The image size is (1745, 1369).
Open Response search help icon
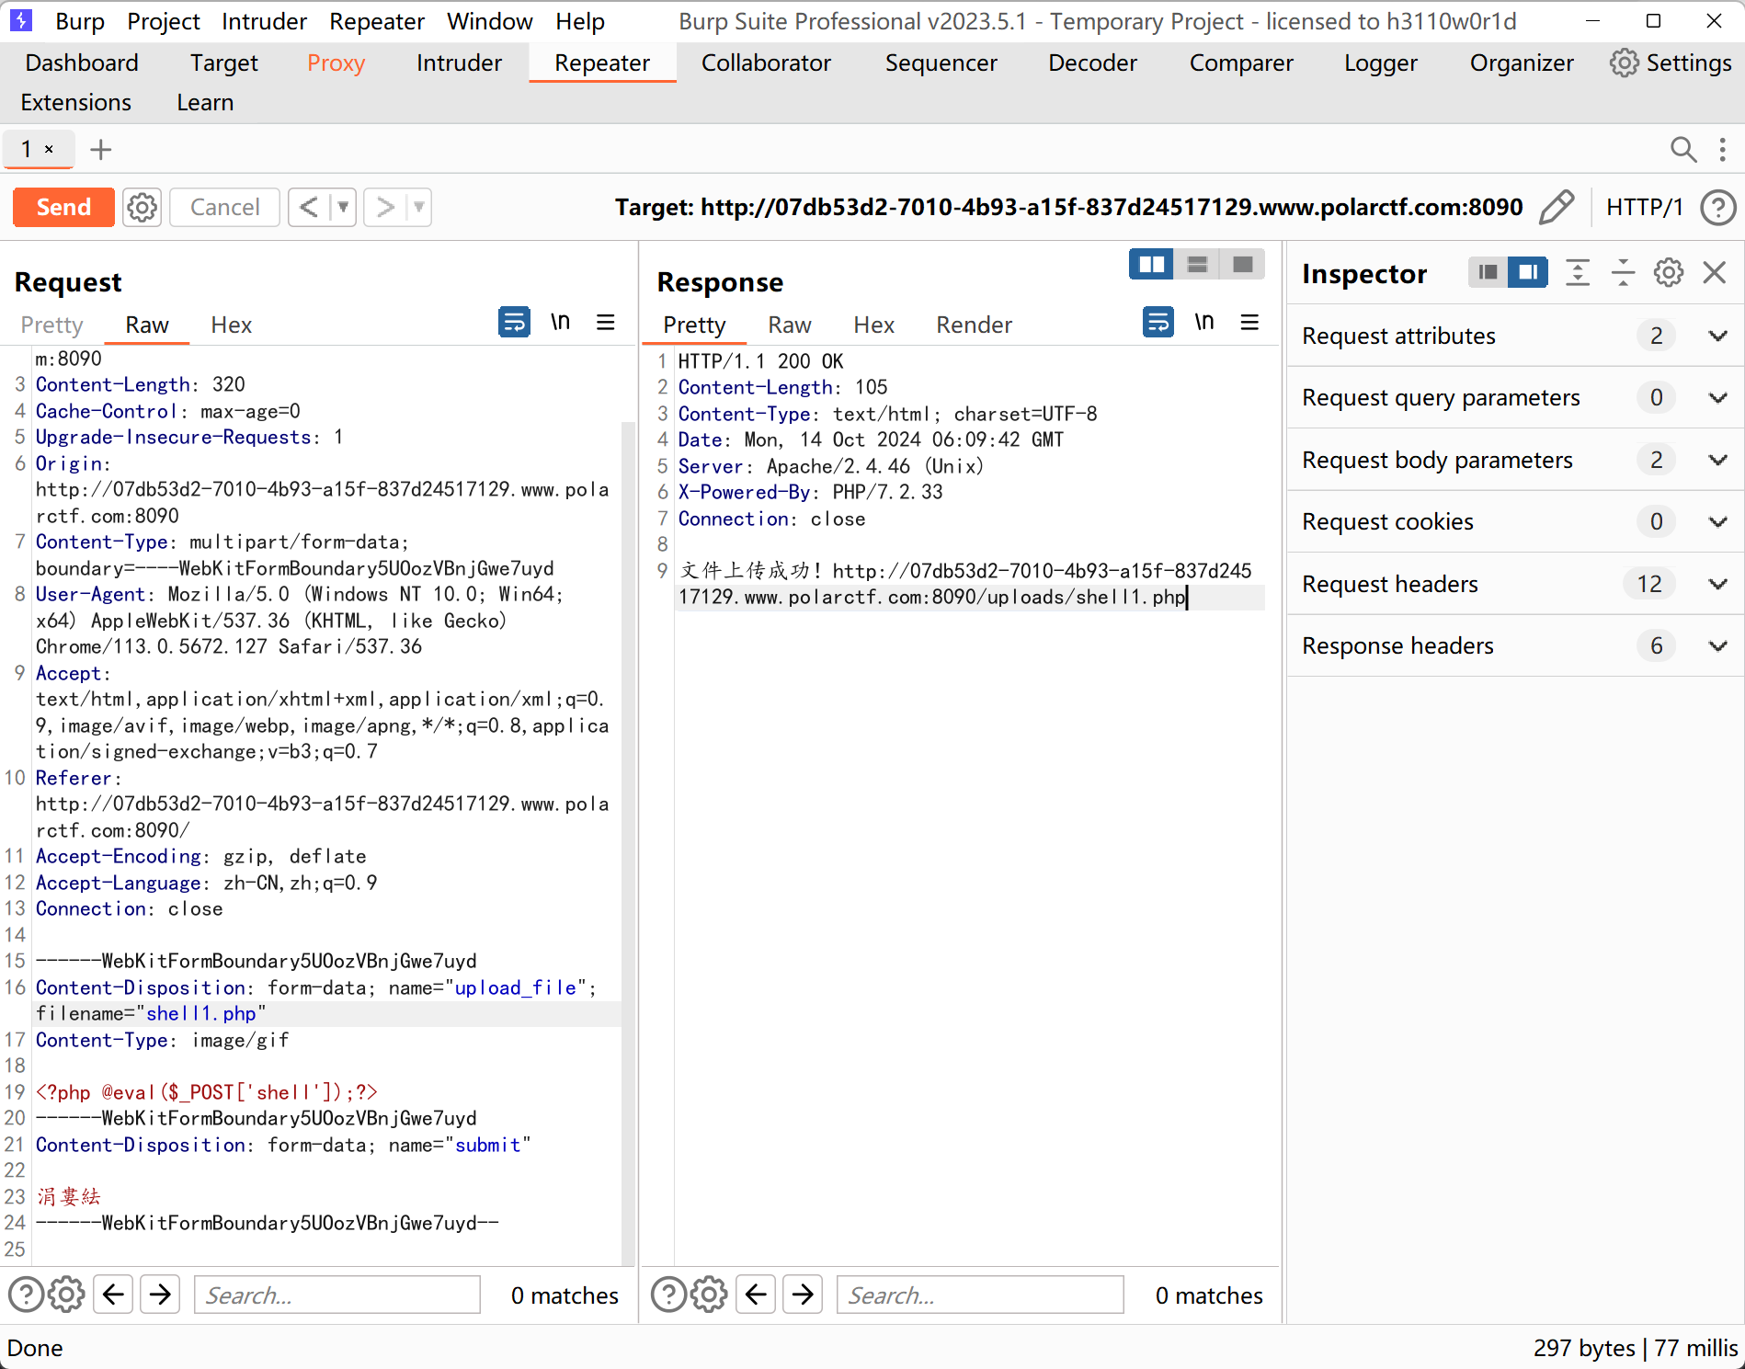(668, 1295)
